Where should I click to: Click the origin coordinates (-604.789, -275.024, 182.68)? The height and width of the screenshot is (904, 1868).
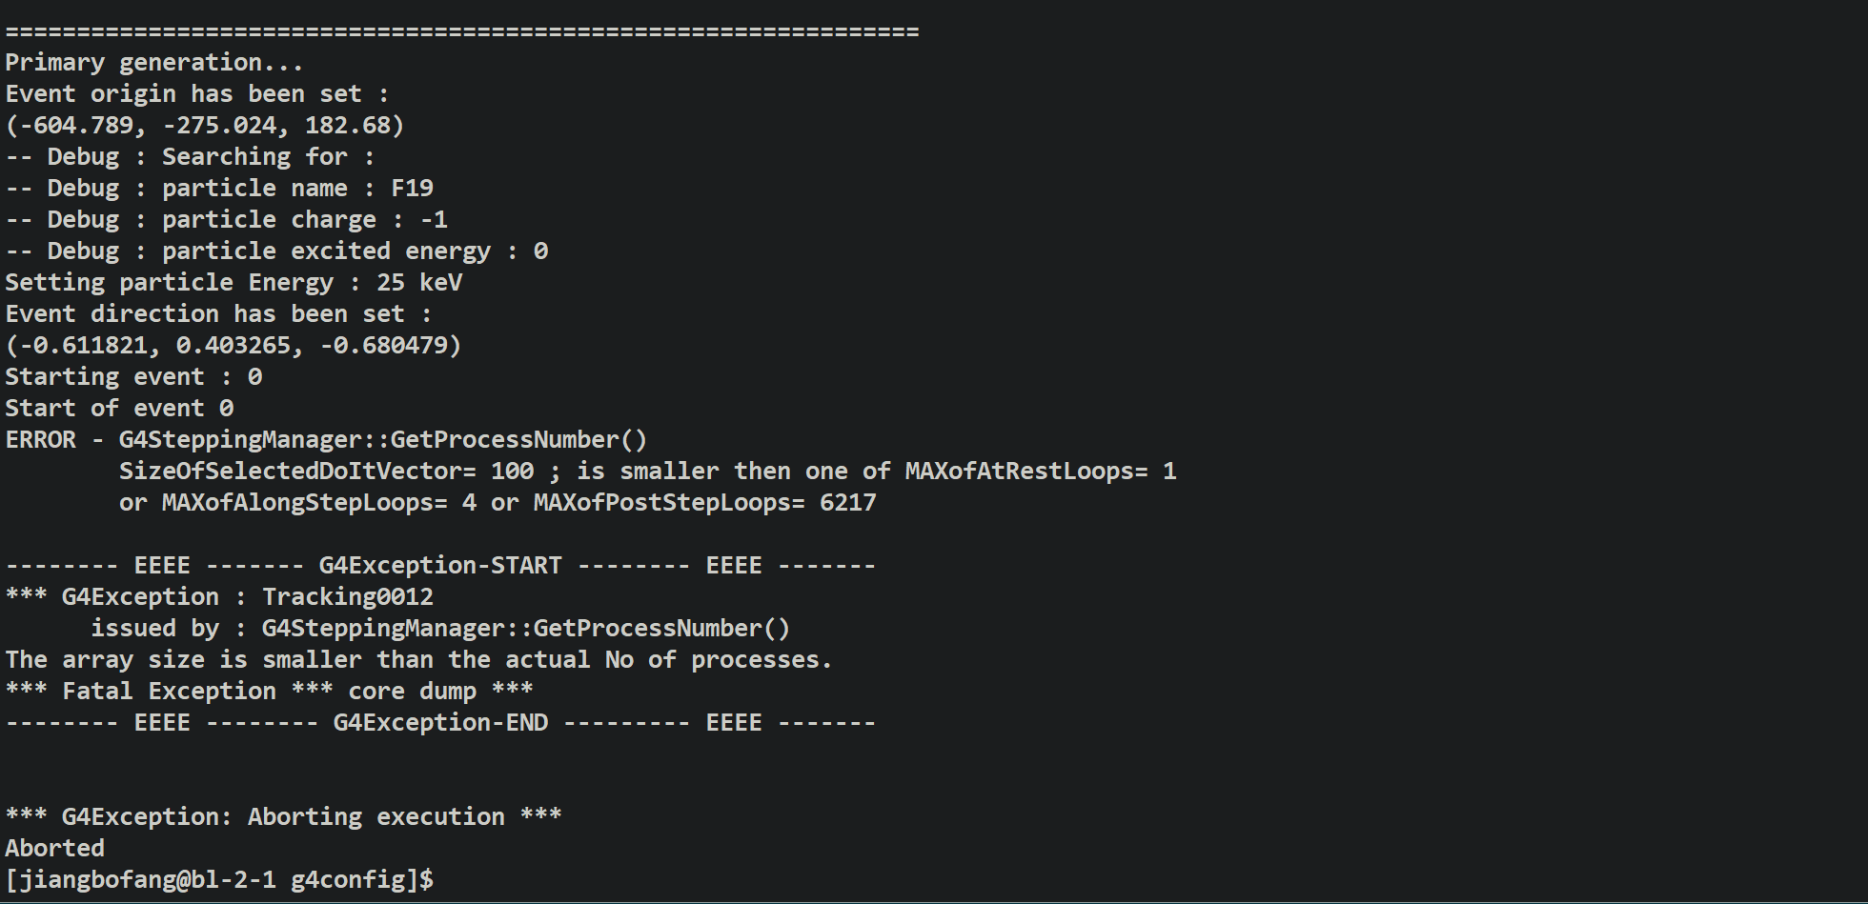[205, 125]
